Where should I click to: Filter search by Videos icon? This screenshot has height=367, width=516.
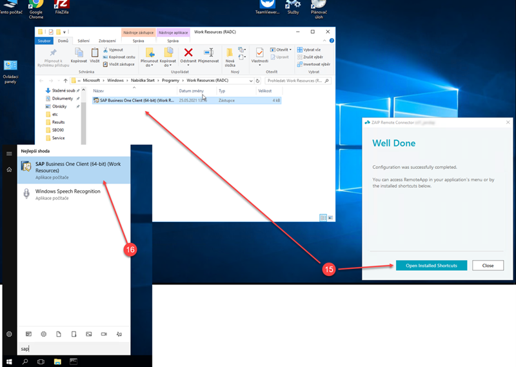tap(104, 333)
